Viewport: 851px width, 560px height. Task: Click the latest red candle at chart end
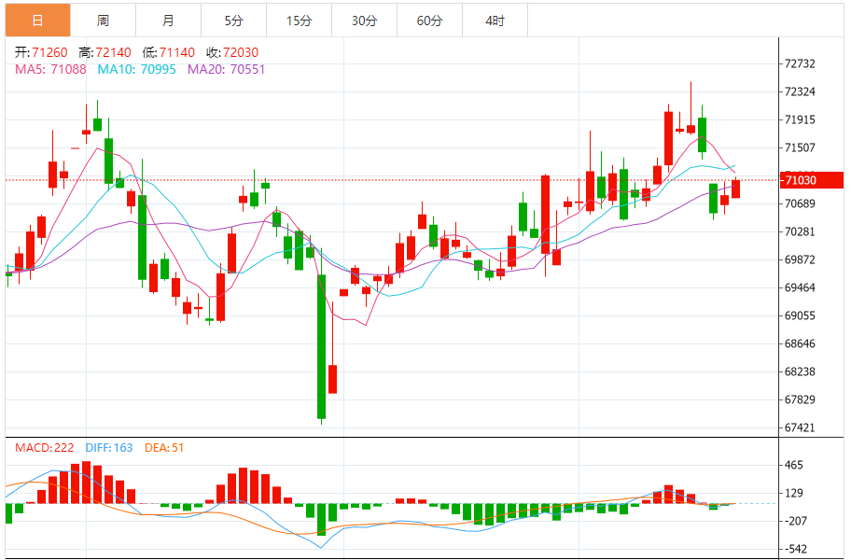[735, 189]
